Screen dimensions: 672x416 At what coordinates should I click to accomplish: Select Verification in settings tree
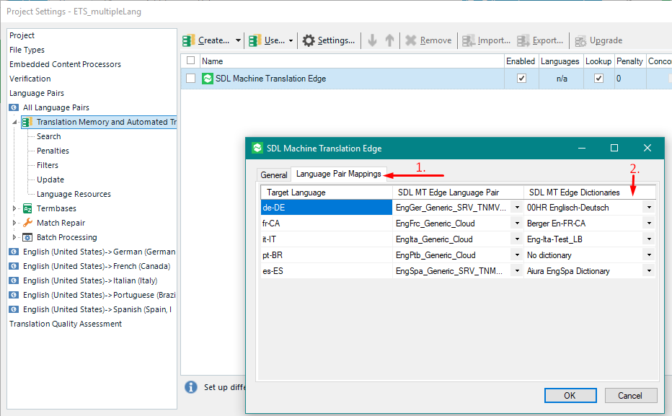point(30,79)
